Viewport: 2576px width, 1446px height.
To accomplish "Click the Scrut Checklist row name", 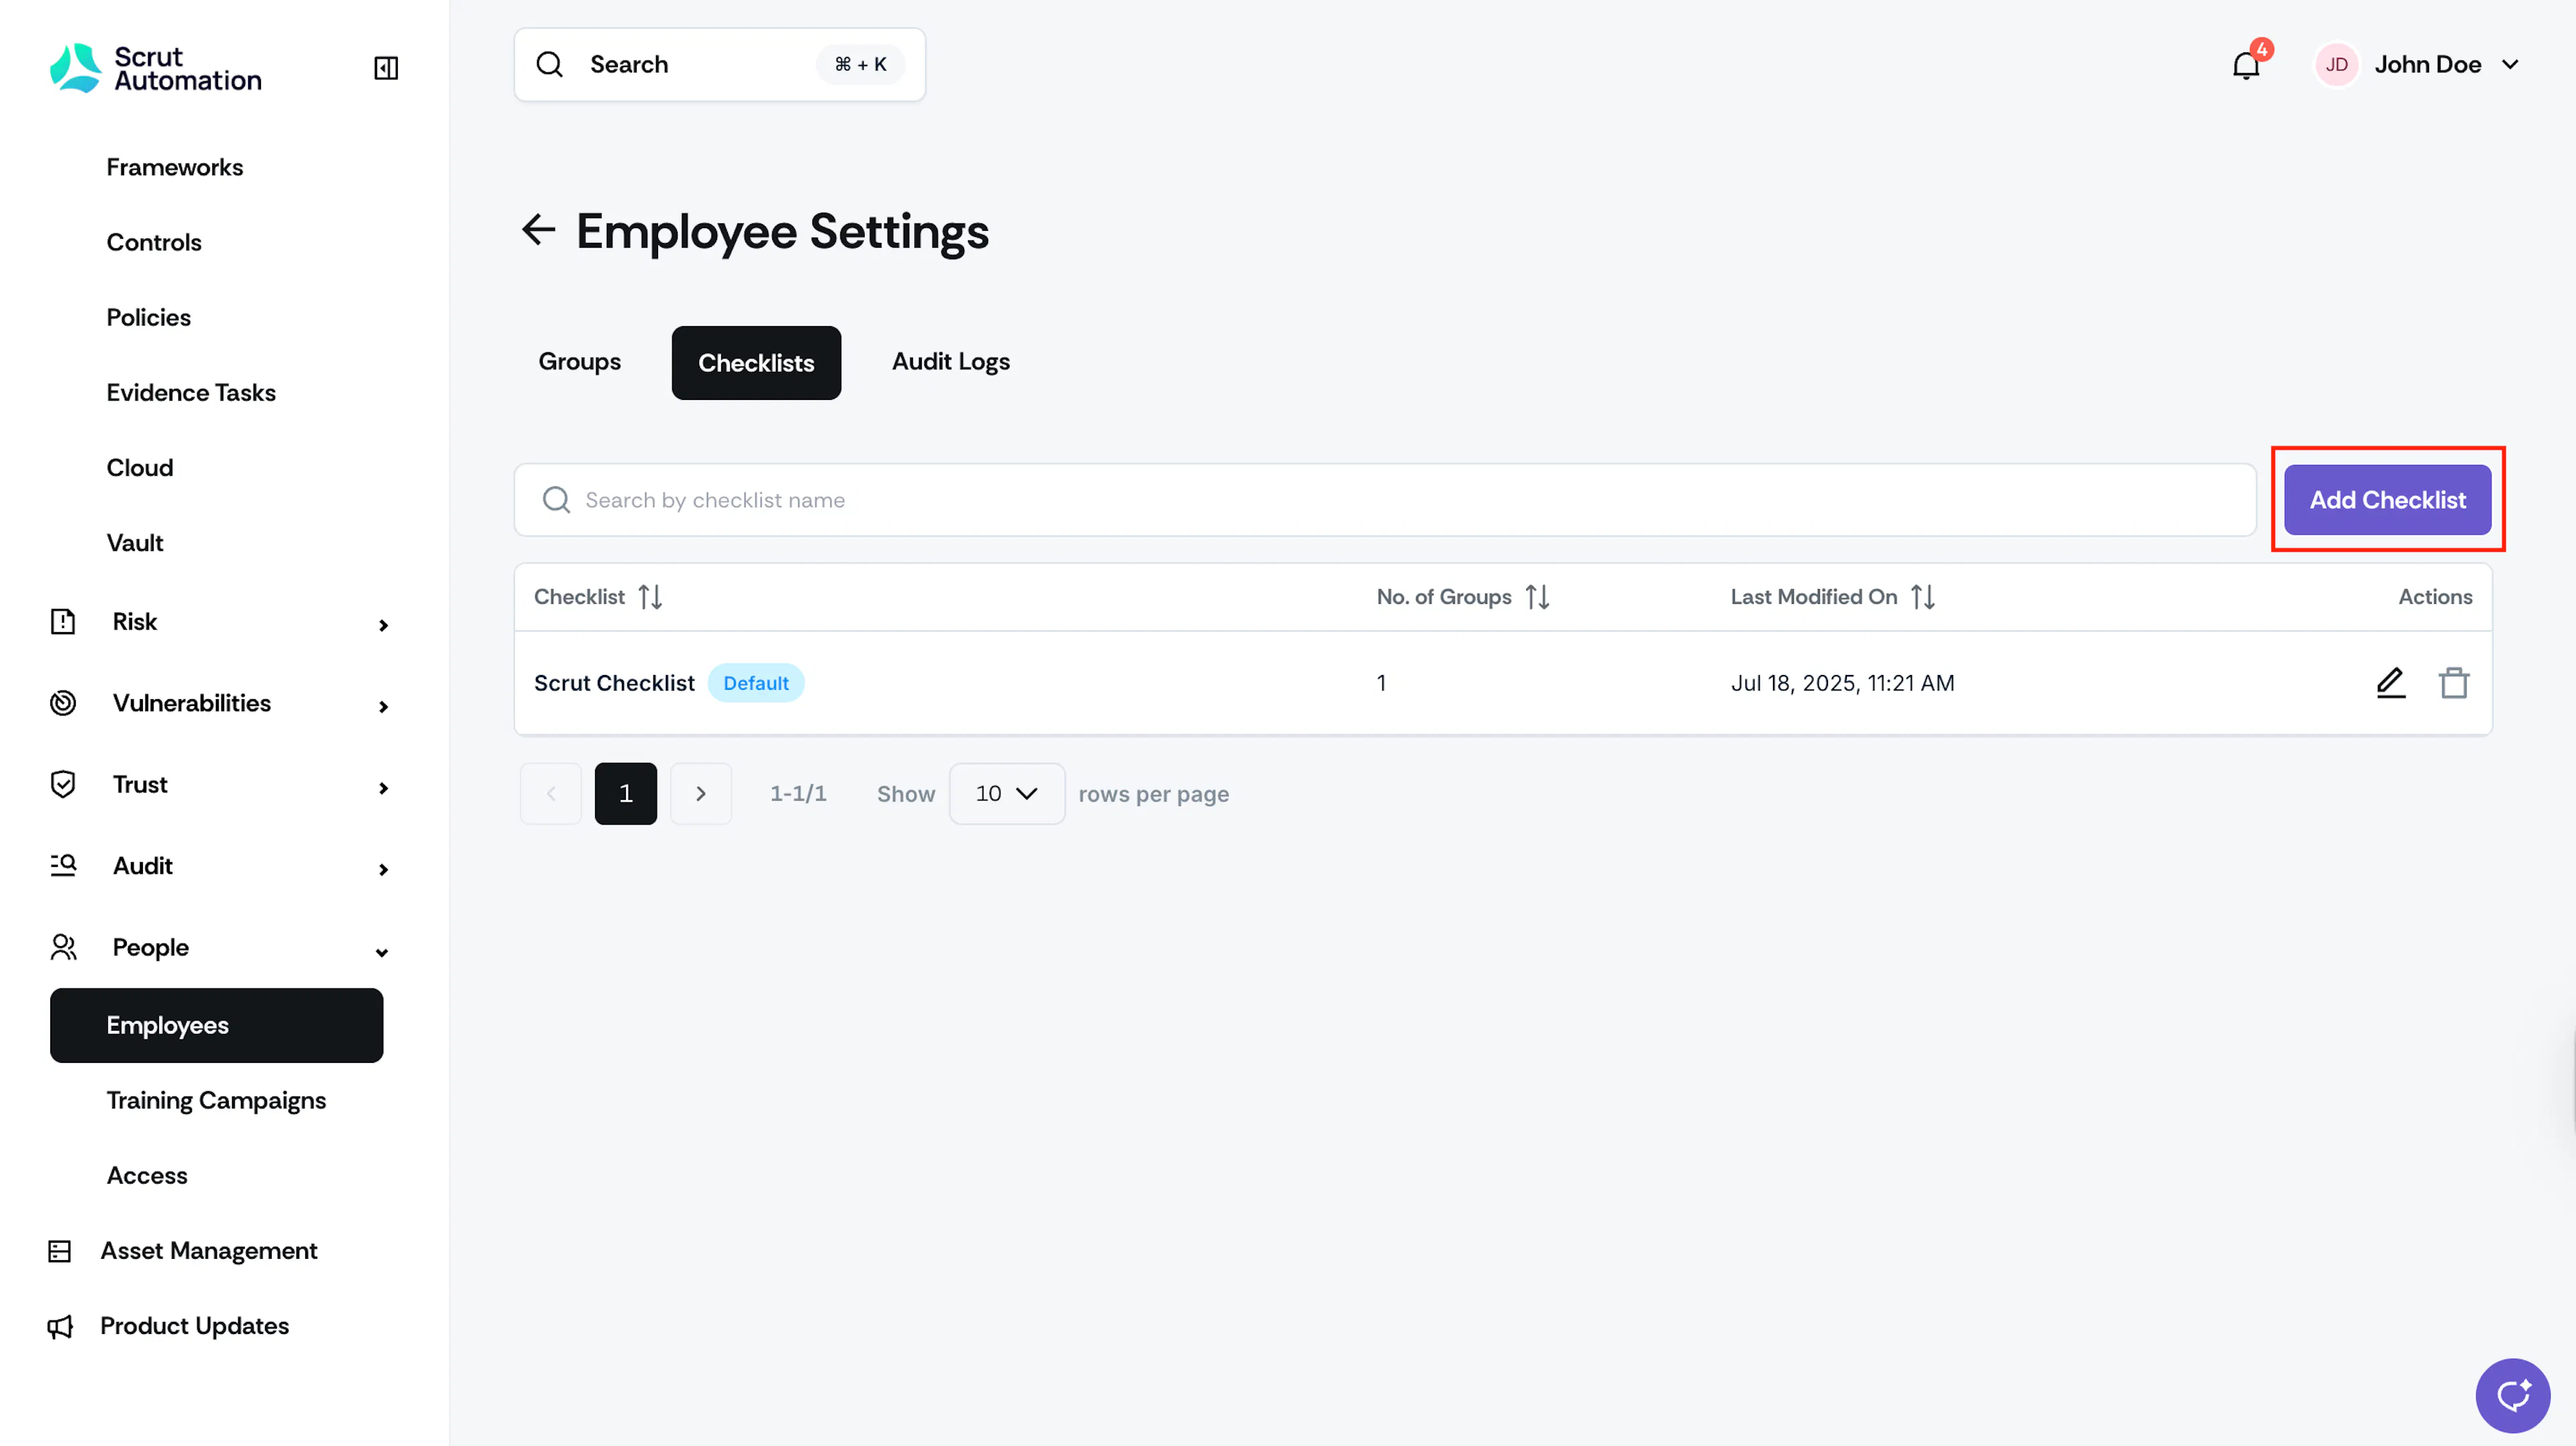I will click(614, 683).
